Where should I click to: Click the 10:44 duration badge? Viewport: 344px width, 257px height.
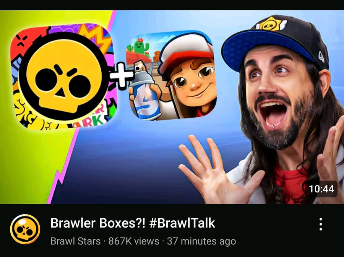(x=321, y=189)
